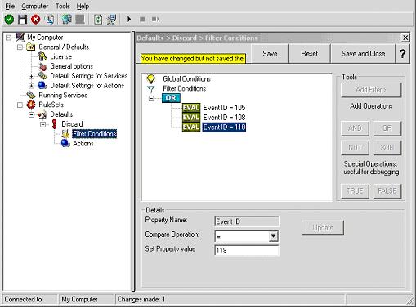
Task: Click the magnifier search toolbar icon
Action: 49,20
